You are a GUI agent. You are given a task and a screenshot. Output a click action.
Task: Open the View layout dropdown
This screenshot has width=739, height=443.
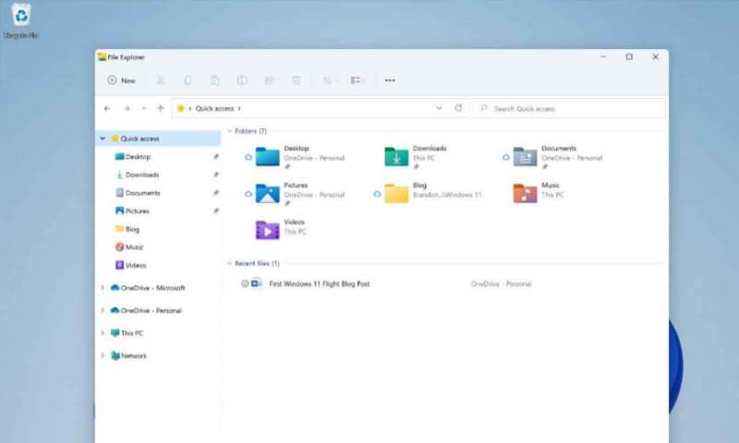point(357,80)
